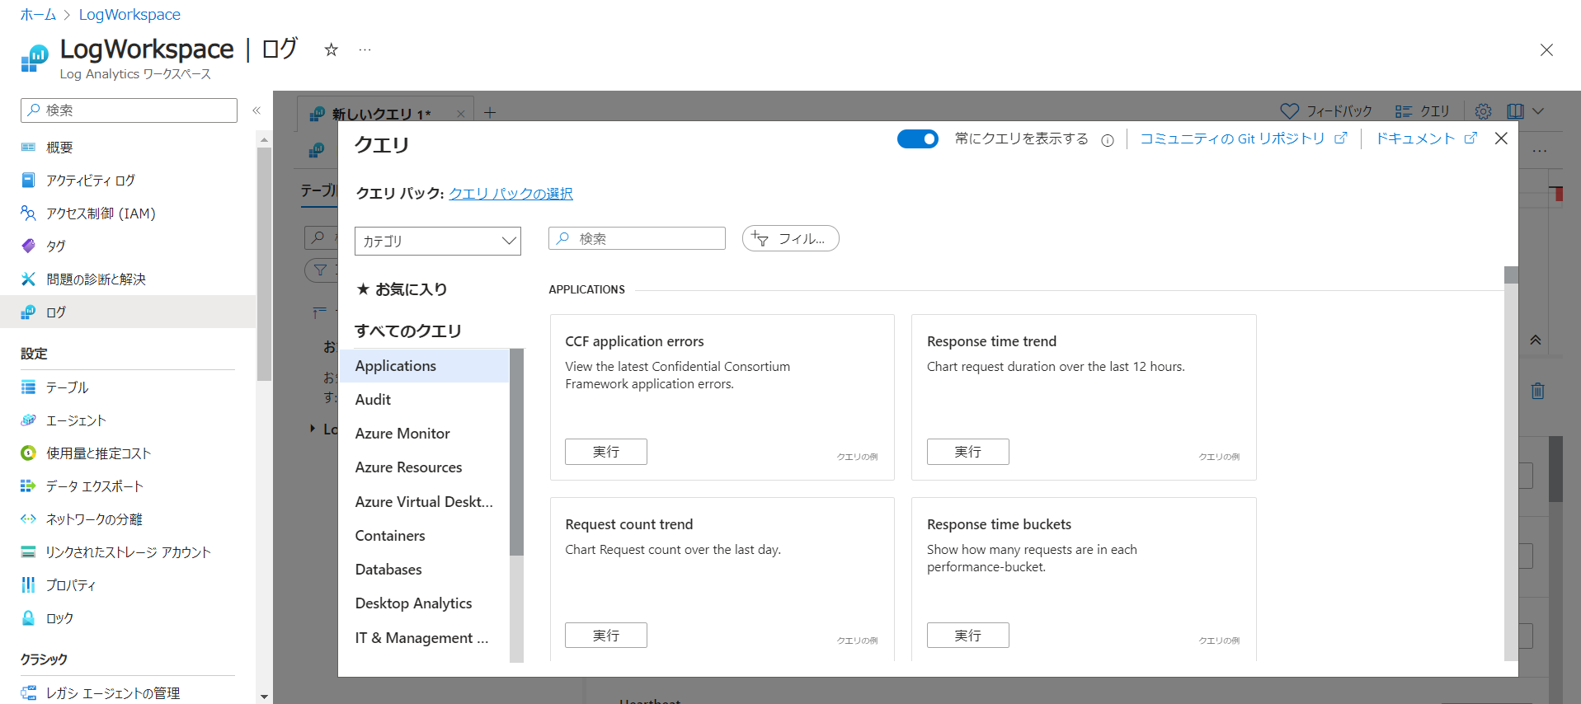Run the CCF application errors query
The height and width of the screenshot is (704, 1581).
tap(605, 452)
